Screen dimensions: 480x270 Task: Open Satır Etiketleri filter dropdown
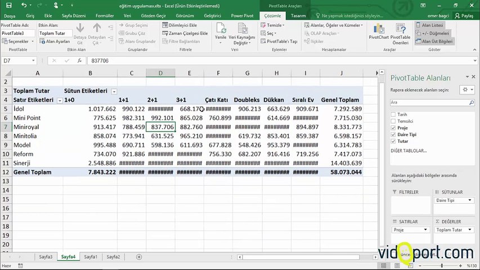coord(59,100)
